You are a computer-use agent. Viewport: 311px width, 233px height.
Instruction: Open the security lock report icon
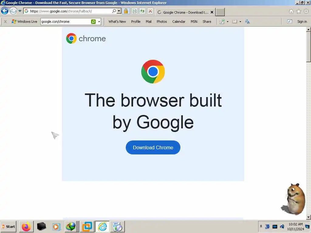click(126, 11)
